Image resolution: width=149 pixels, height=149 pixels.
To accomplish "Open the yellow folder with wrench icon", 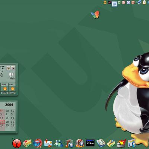I will click(x=111, y=143).
